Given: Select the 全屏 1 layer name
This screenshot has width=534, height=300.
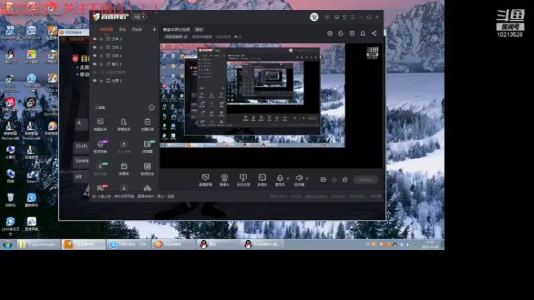Looking at the screenshot, I should click(x=117, y=81).
